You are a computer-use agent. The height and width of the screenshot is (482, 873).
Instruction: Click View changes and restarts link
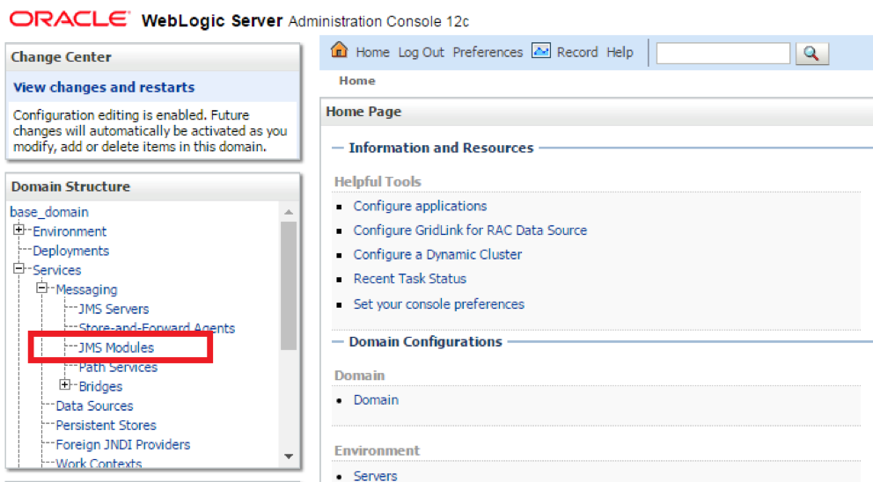(x=104, y=87)
